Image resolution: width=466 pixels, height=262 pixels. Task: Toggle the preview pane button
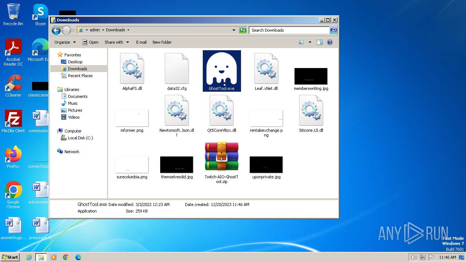(x=320, y=42)
